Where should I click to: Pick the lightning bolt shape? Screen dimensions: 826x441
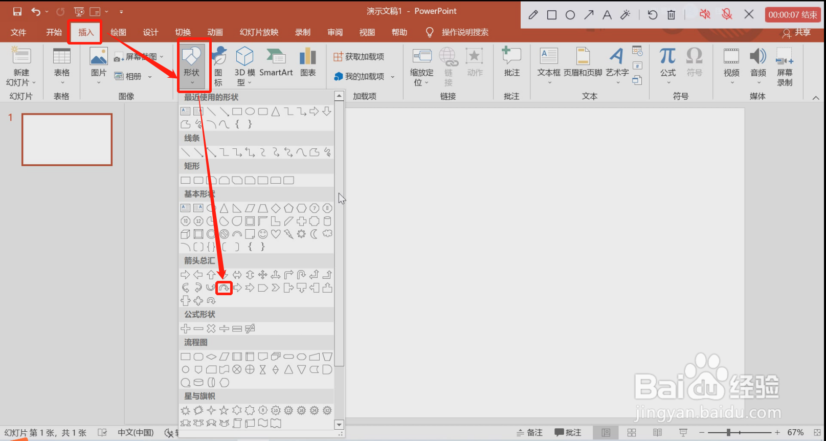(x=288, y=234)
